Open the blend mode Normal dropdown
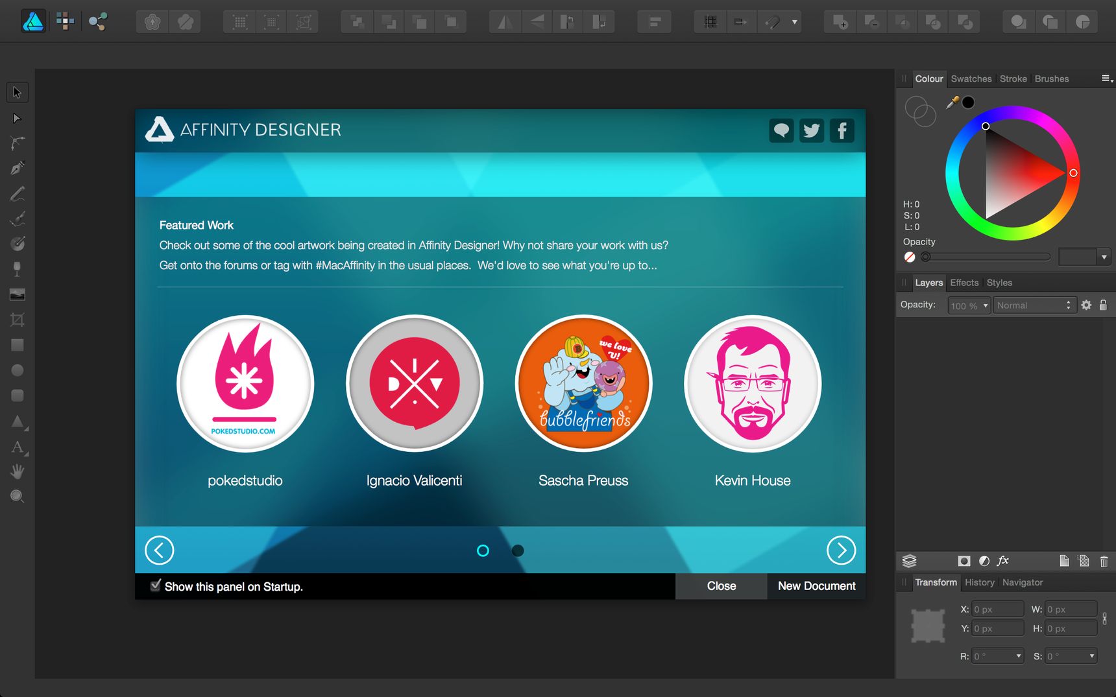Image resolution: width=1116 pixels, height=697 pixels. 1035,305
